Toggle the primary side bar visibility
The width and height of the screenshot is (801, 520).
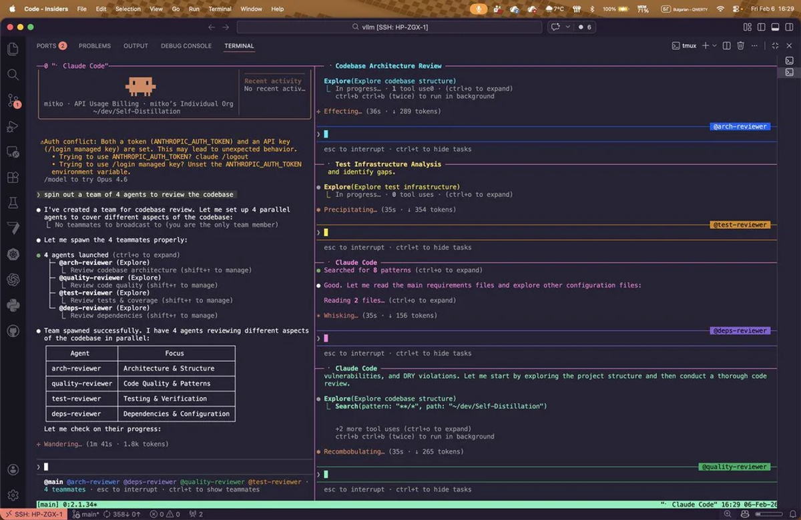[762, 27]
